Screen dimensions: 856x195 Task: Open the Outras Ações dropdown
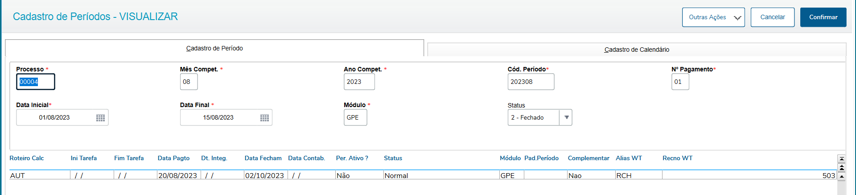point(713,17)
